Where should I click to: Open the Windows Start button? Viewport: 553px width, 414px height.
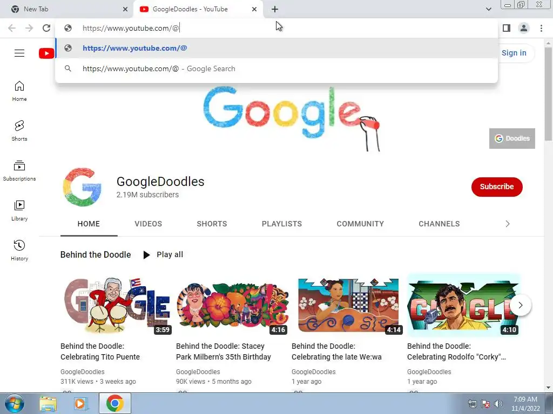click(14, 403)
